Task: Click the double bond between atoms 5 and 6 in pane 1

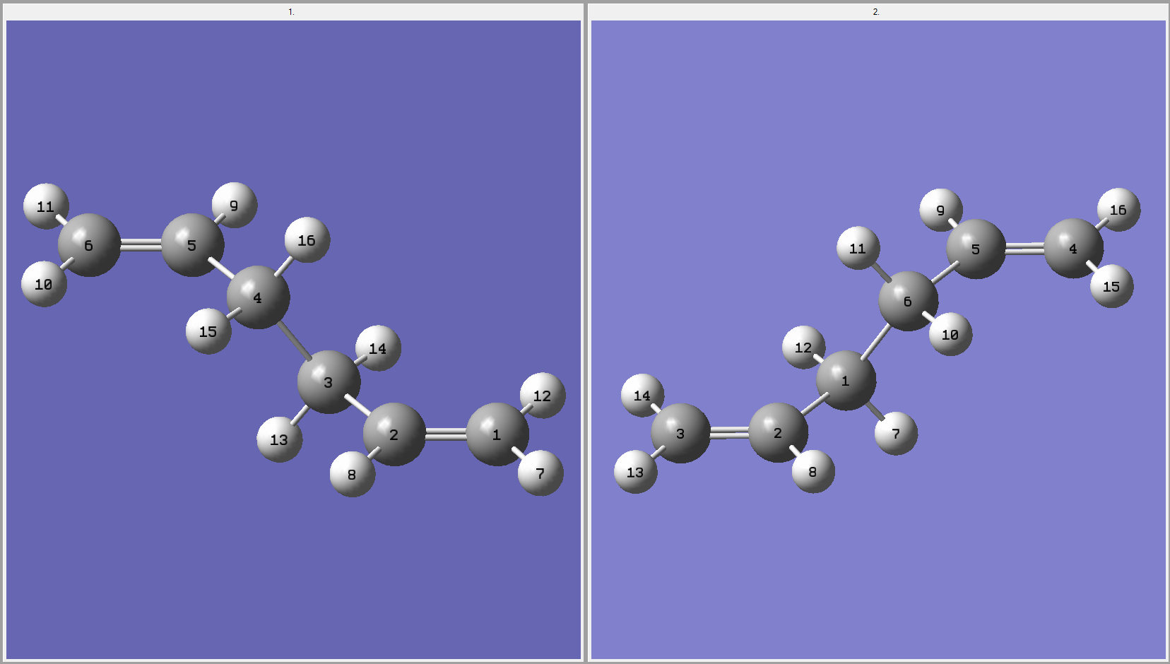Action: point(141,245)
